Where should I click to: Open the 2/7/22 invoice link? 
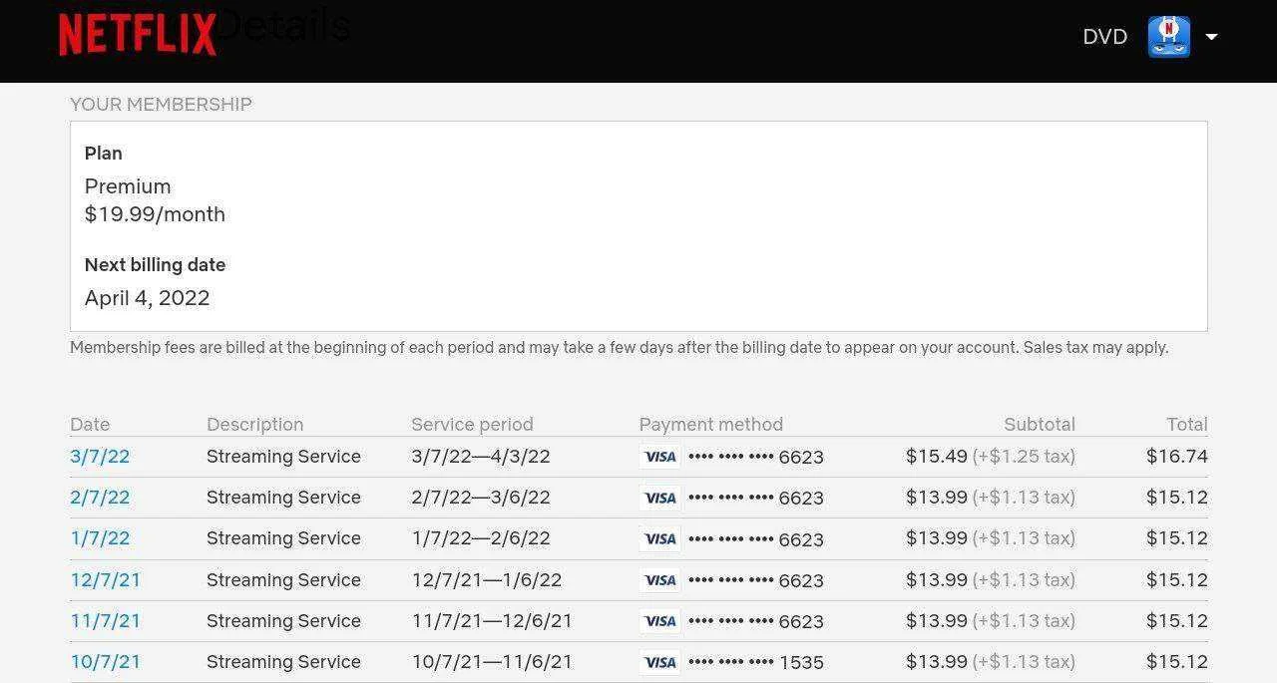click(100, 498)
